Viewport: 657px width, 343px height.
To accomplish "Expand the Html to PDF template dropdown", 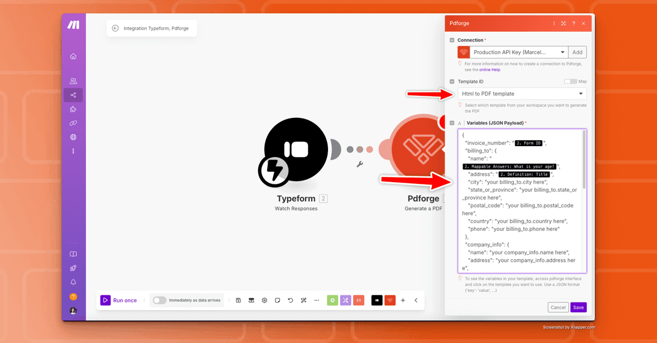I will [522, 94].
